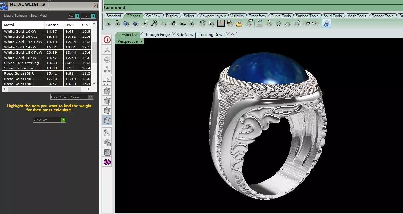Open the Render Tools toolbar tab
The width and height of the screenshot is (403, 214).
383,16
